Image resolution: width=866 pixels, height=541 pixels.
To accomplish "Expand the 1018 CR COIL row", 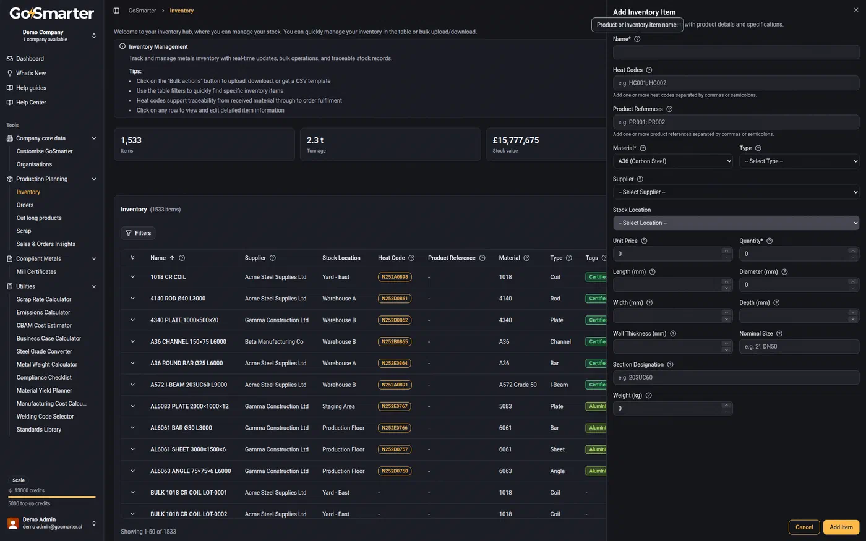I will [x=132, y=277].
